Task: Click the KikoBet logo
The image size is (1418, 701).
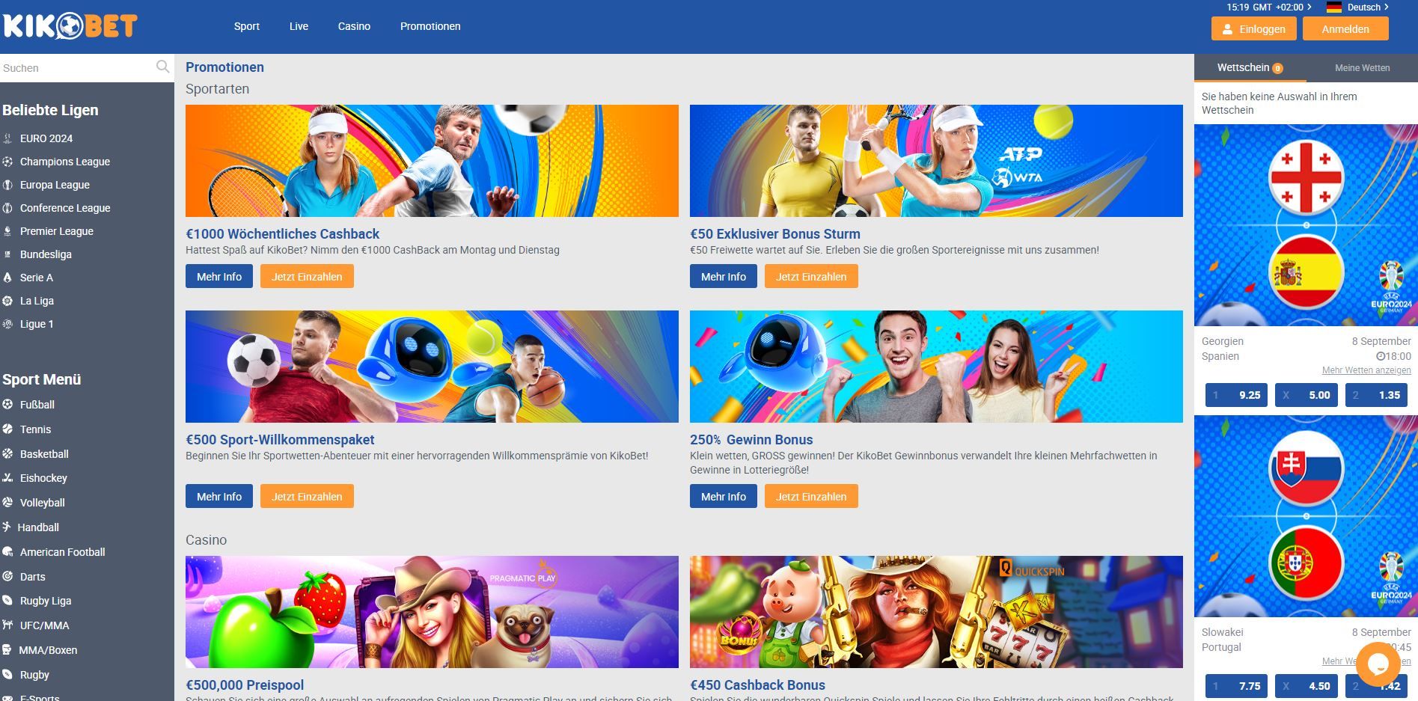Action: point(70,26)
